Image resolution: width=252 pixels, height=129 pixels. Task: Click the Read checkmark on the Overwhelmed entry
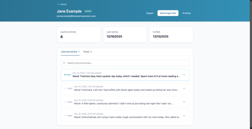pos(66,116)
